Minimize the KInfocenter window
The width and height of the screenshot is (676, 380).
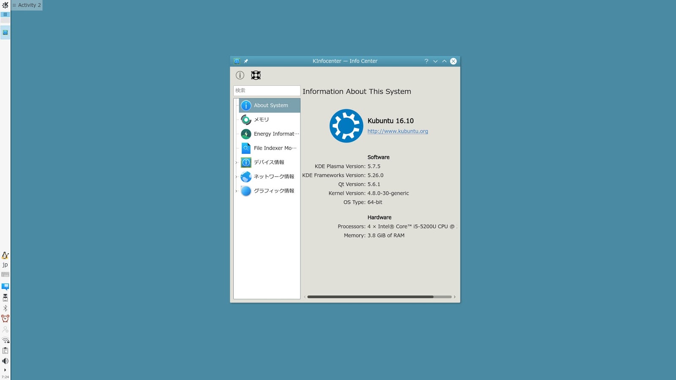click(x=435, y=61)
